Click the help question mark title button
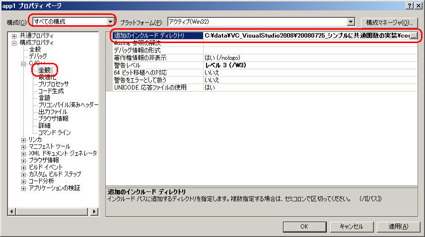Viewport: 425px width, 237px height. [410, 5]
